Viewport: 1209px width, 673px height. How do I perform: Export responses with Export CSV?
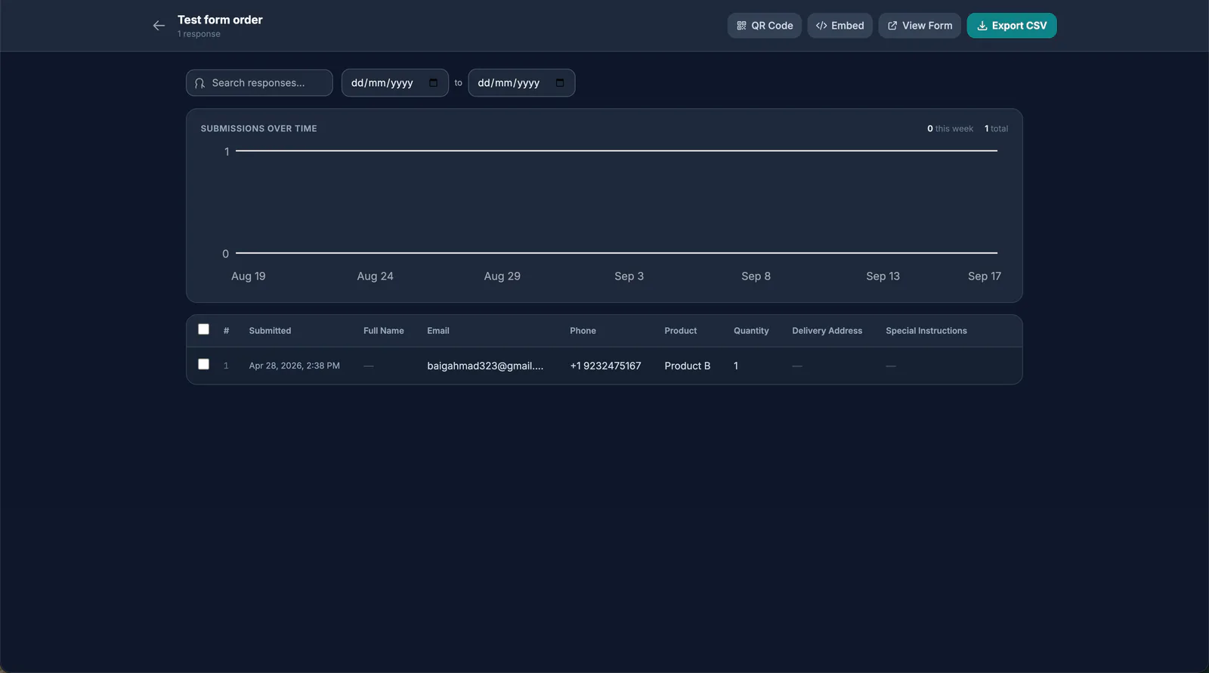click(x=1012, y=26)
